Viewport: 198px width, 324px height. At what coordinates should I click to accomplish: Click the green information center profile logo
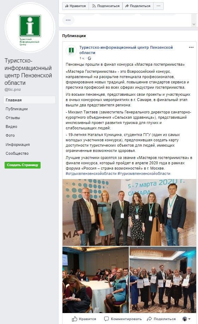click(x=30, y=27)
